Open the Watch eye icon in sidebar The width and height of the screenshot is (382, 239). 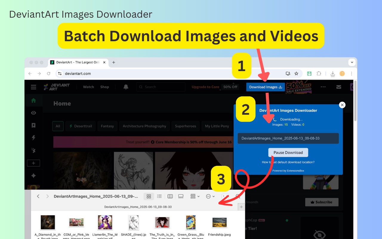pos(33,113)
